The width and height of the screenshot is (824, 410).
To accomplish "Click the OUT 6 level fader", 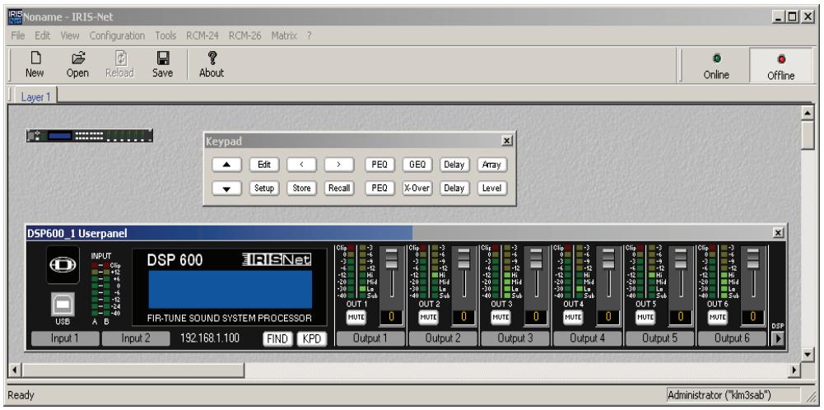I will click(x=753, y=258).
